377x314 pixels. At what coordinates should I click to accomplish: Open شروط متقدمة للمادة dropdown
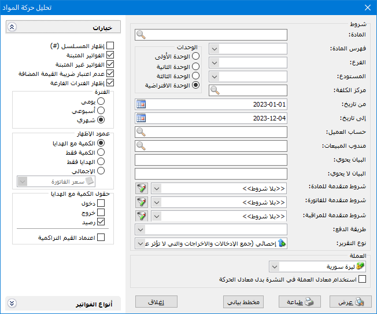157,188
